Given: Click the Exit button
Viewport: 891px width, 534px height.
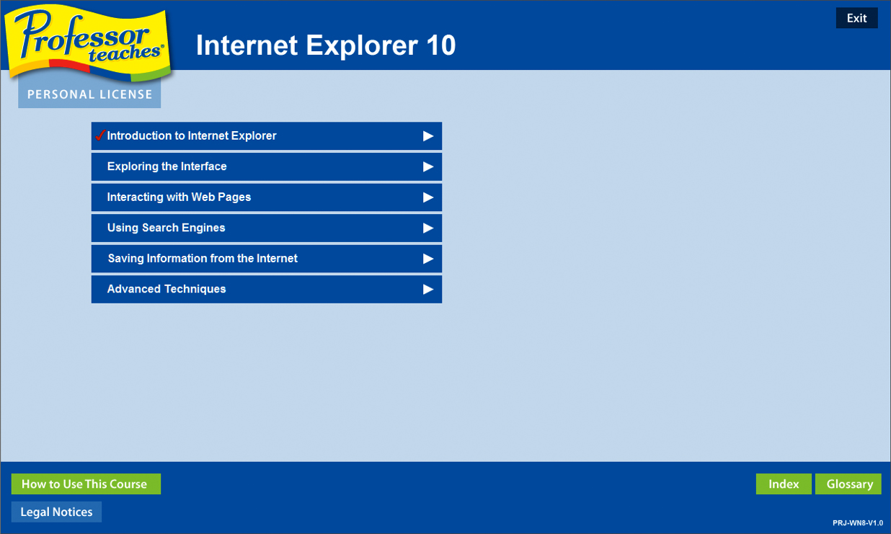Looking at the screenshot, I should coord(856,18).
